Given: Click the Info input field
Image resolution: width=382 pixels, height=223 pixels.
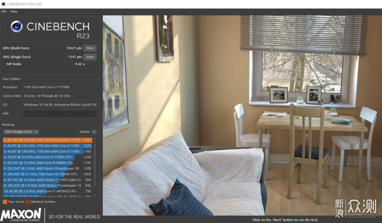Looking at the screenshot, I should click(59, 113).
